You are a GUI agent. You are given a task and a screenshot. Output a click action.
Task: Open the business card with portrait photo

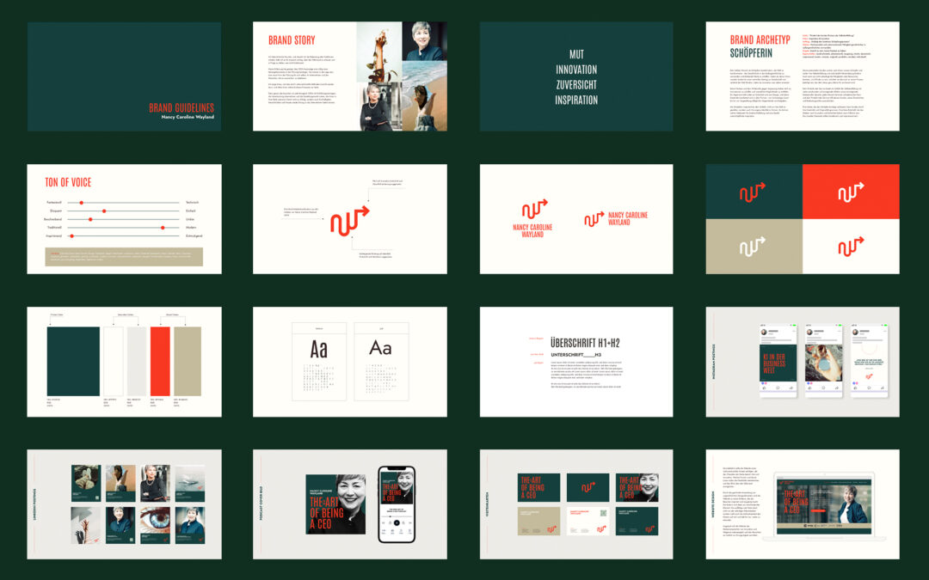point(637,487)
